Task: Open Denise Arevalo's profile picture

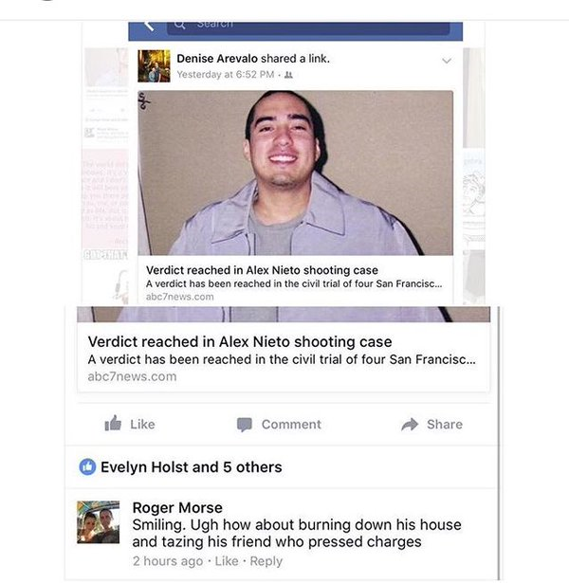Action: tap(154, 65)
